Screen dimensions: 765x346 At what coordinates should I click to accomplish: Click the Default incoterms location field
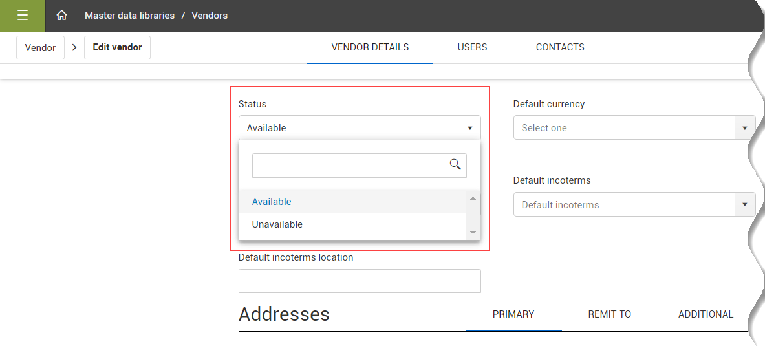click(360, 281)
